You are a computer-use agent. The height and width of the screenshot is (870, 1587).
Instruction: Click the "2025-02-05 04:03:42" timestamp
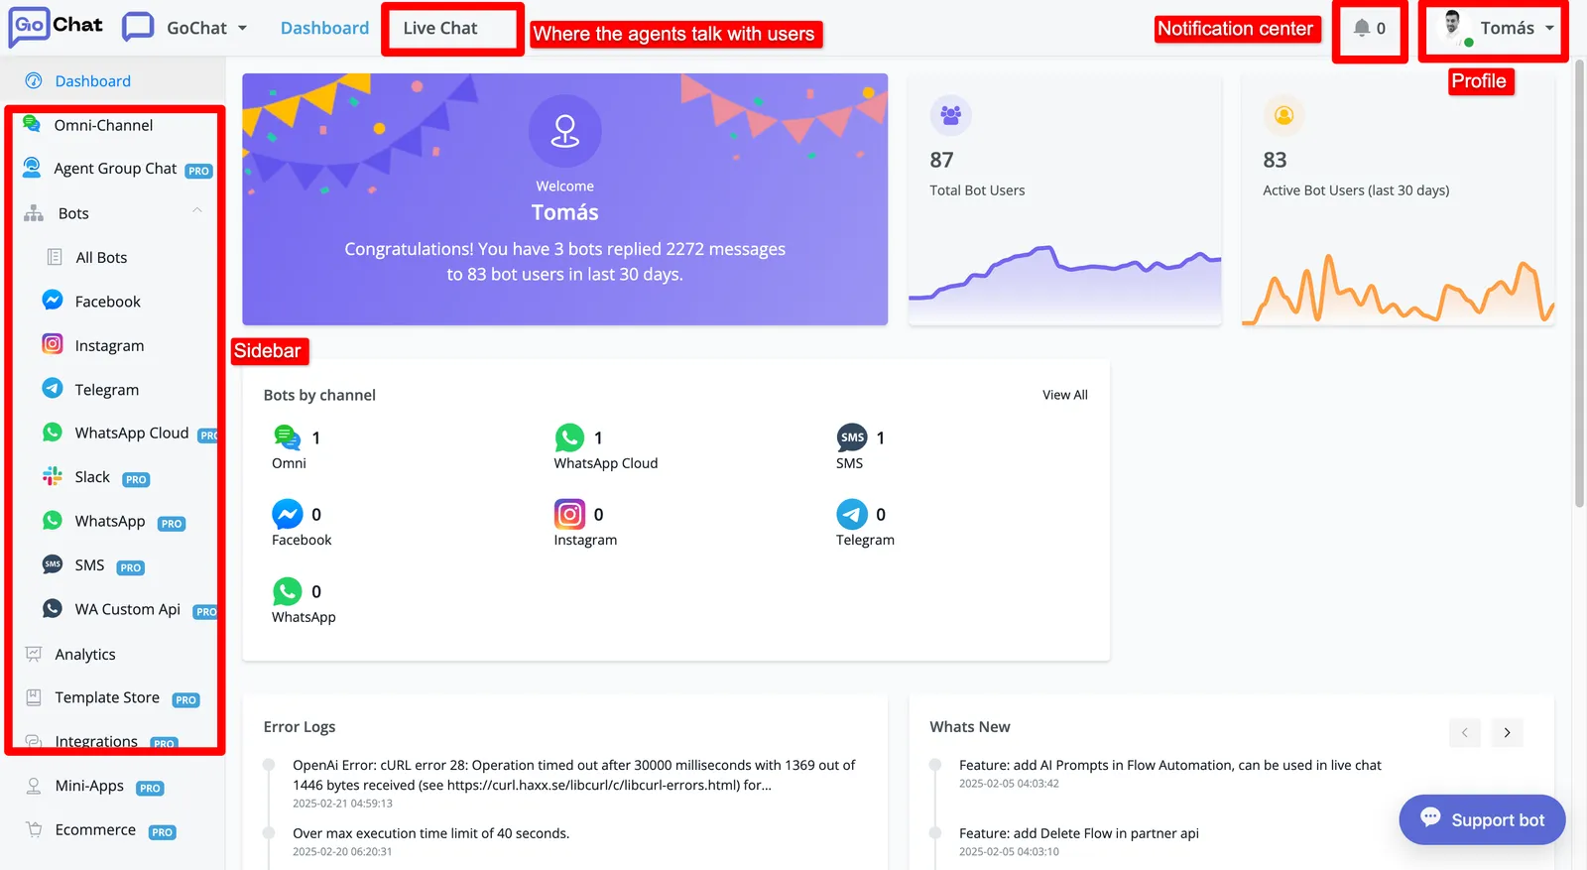tap(1009, 784)
